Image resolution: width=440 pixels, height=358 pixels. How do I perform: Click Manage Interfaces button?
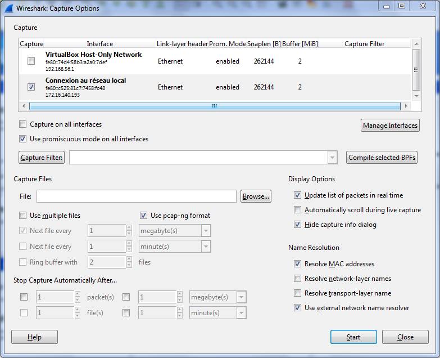click(x=390, y=126)
